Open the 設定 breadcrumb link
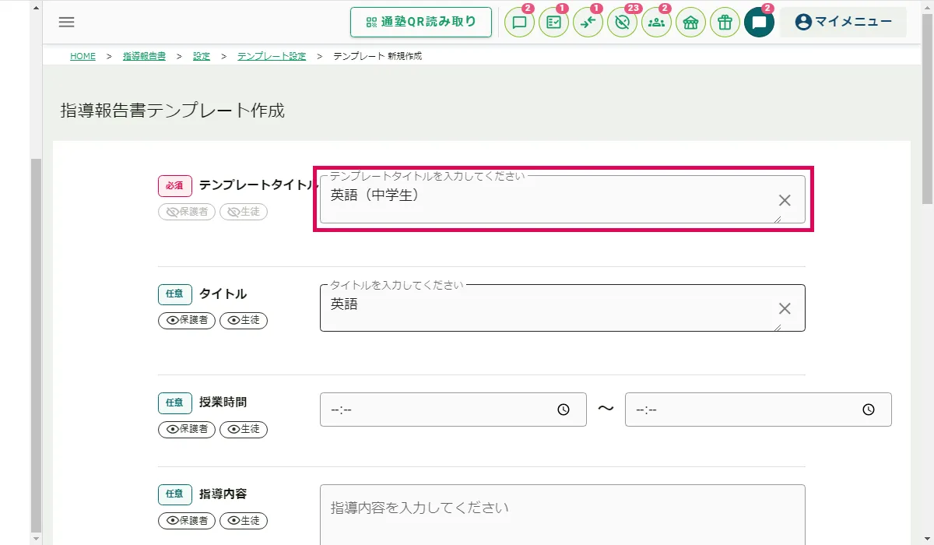 coord(202,56)
